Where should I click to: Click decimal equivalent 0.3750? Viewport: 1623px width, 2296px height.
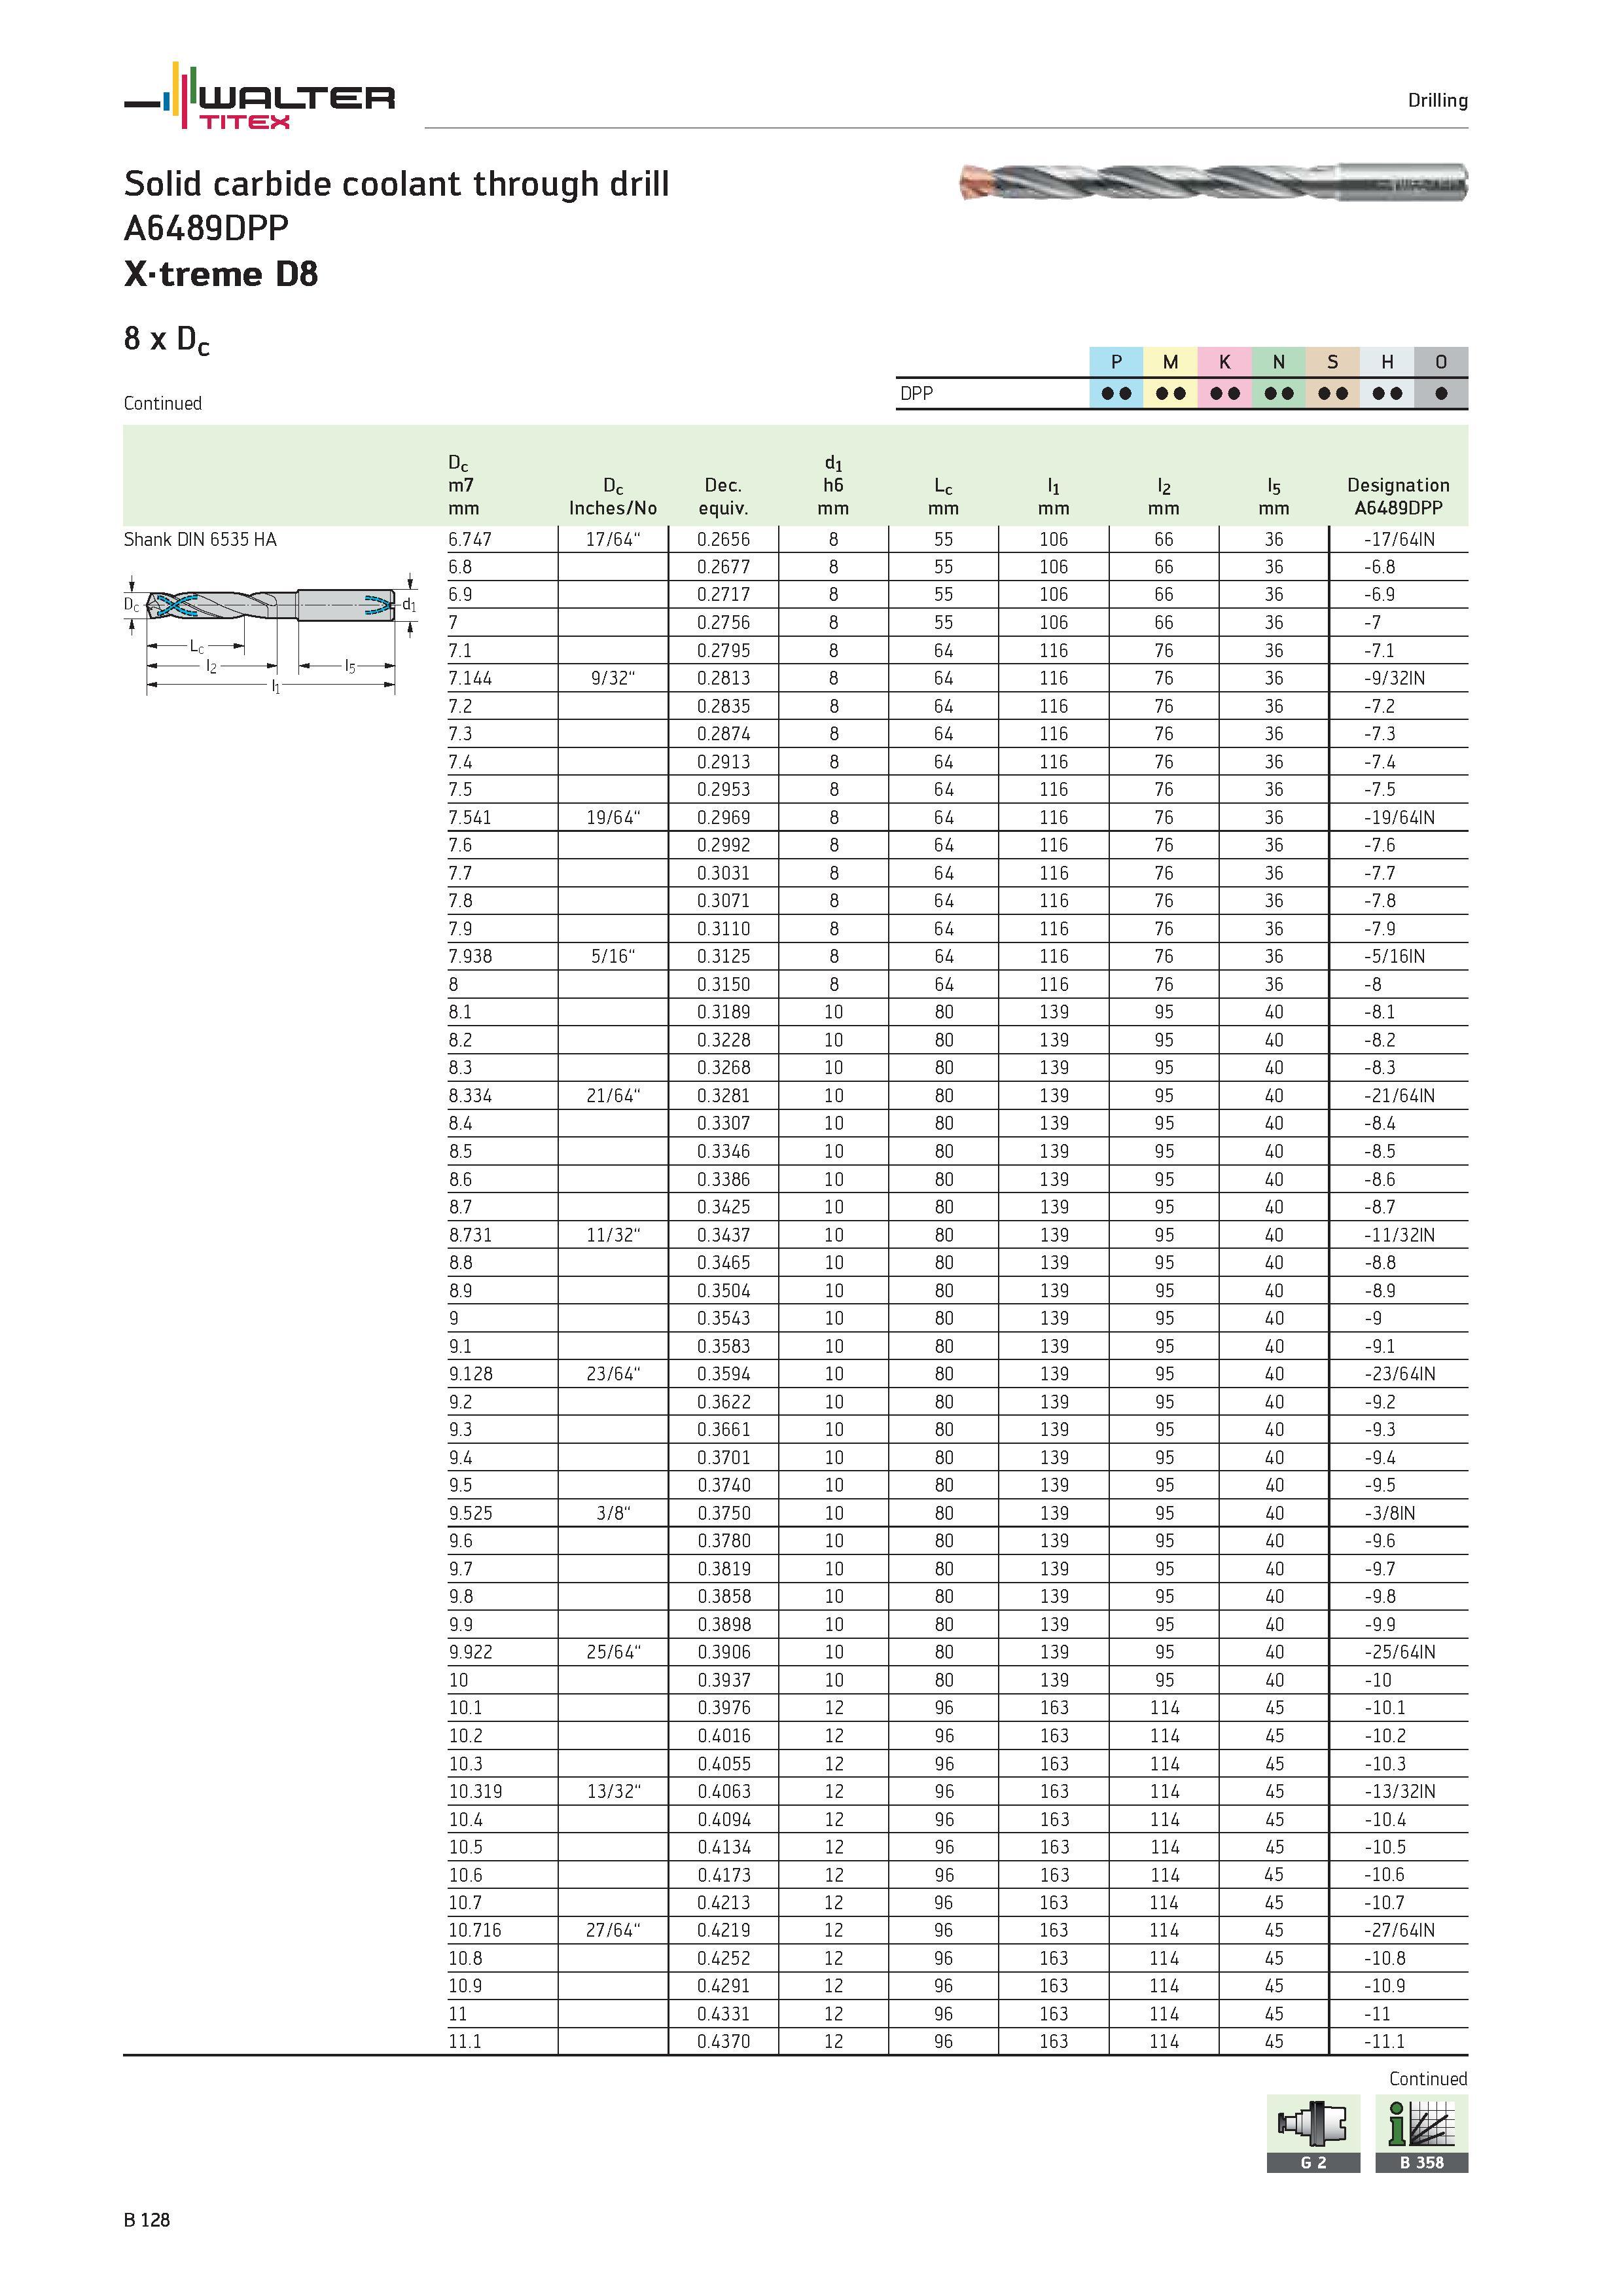[x=723, y=1514]
